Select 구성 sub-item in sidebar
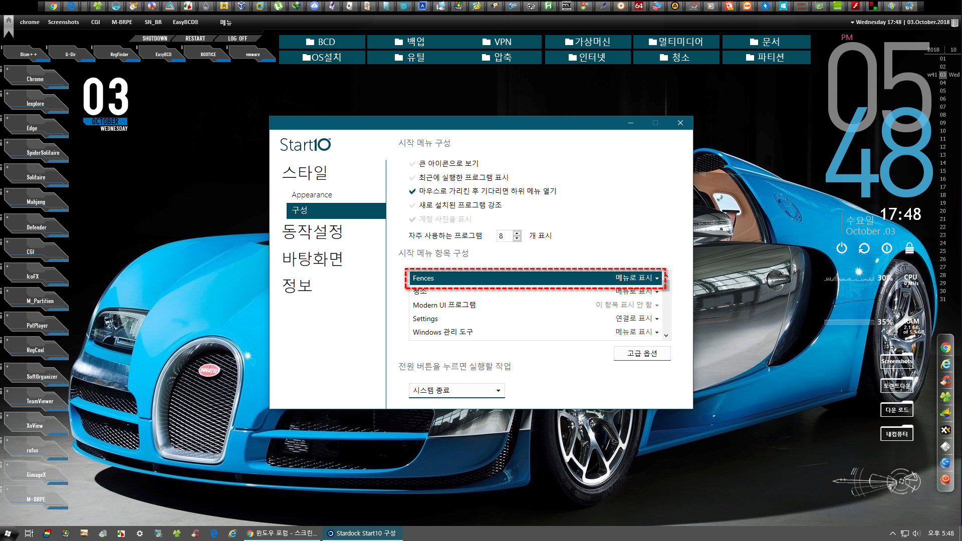The image size is (962, 541). pyautogui.click(x=336, y=210)
